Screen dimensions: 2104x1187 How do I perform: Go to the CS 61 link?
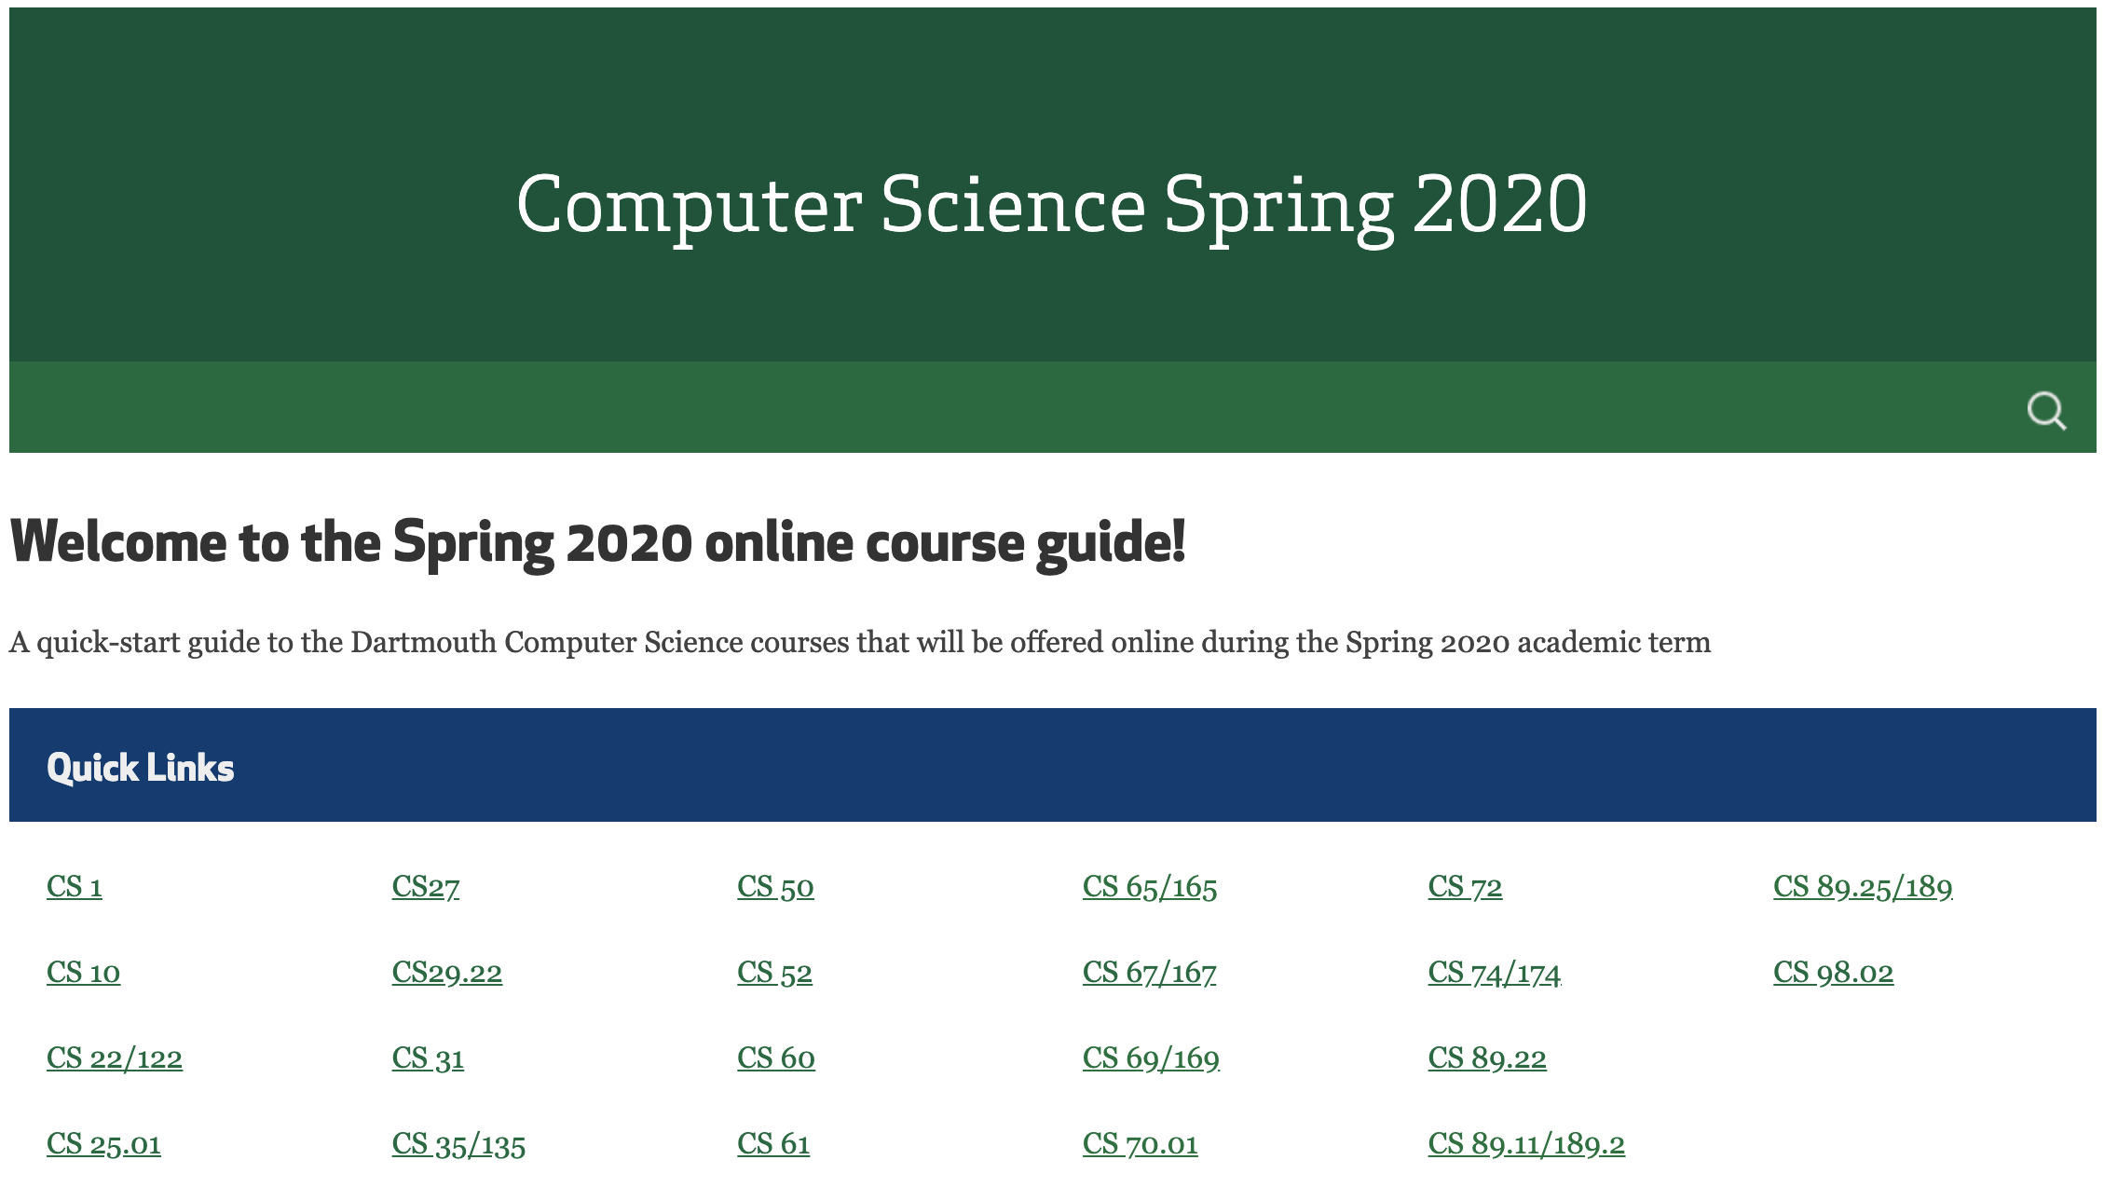click(x=773, y=1143)
